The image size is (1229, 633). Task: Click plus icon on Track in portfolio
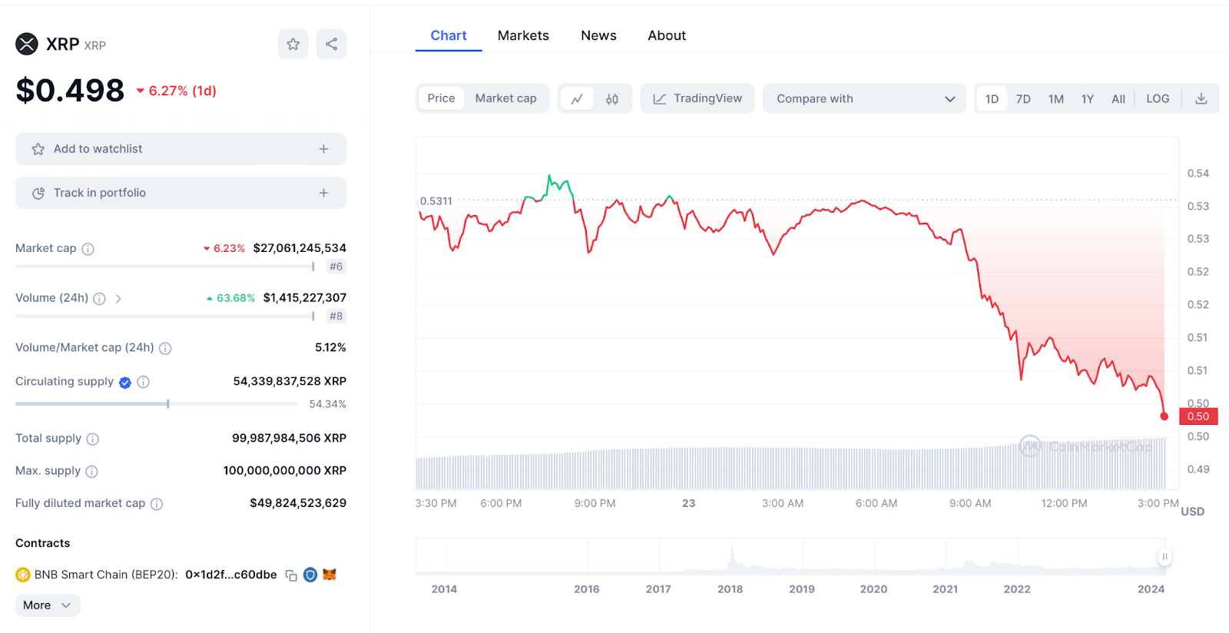(x=323, y=193)
